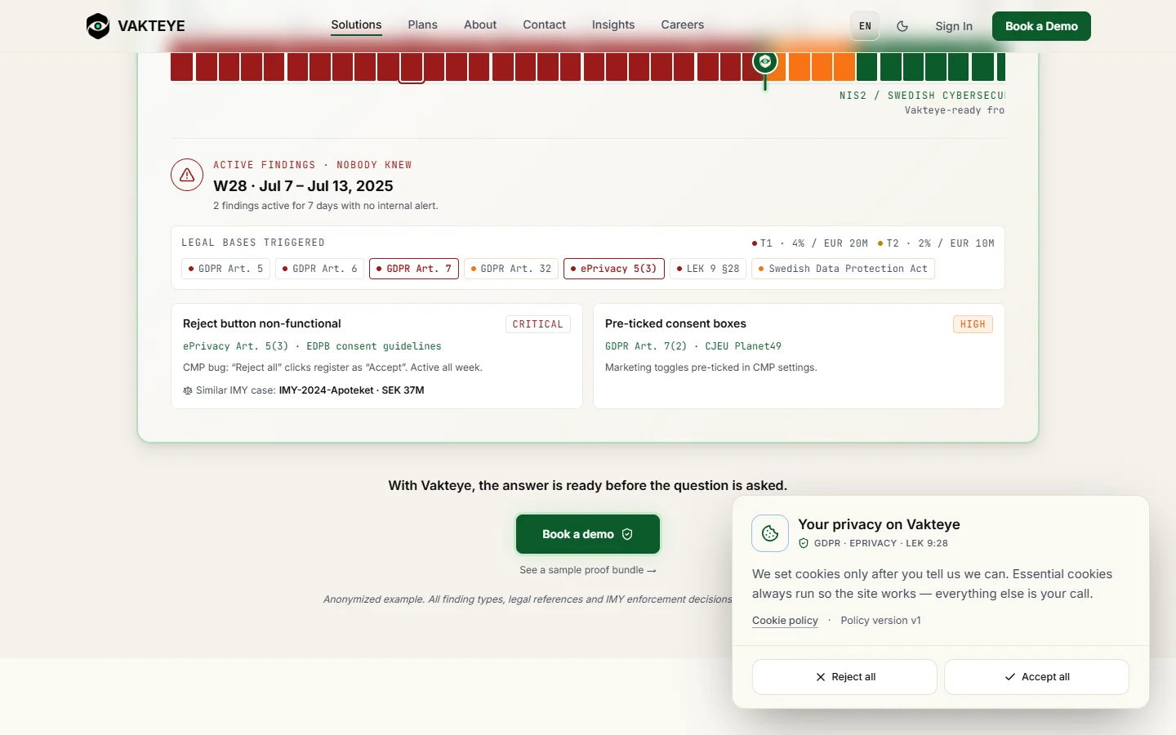Select the GDPR Art. 32 chip

[x=511, y=269]
